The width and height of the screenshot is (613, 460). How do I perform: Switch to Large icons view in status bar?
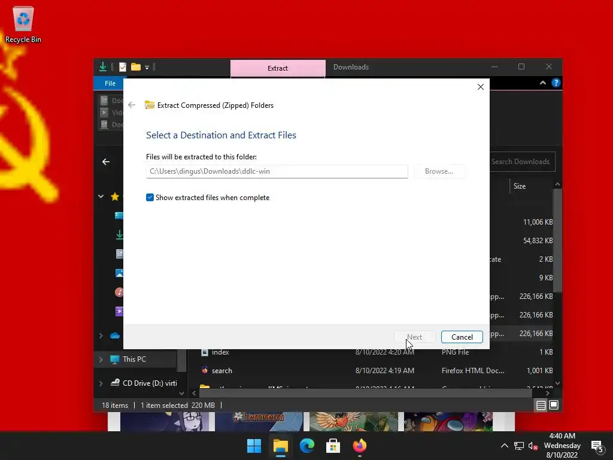[554, 405]
